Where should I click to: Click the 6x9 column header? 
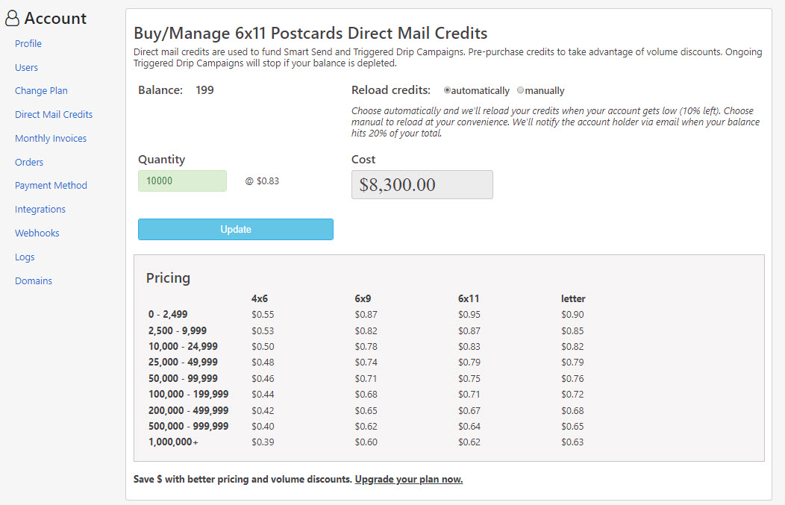click(x=363, y=299)
